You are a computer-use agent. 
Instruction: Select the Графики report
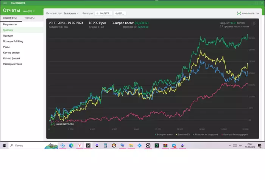[22, 30]
